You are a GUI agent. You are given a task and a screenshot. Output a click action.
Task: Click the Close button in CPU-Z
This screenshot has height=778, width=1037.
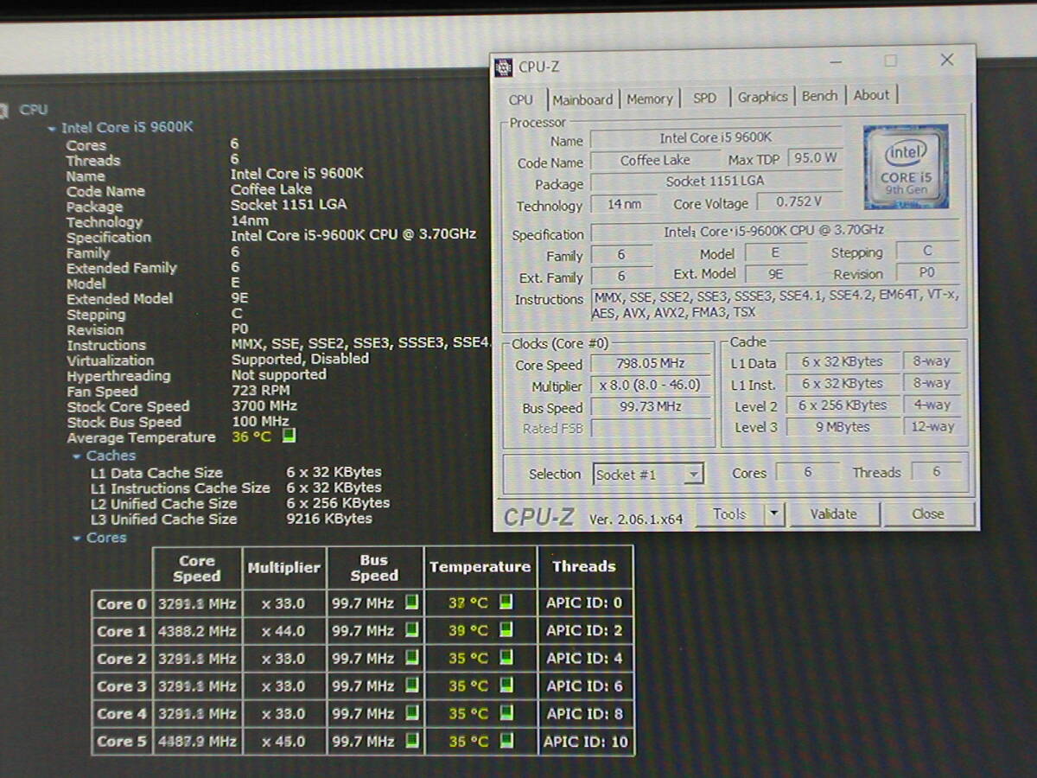pyautogui.click(x=927, y=513)
